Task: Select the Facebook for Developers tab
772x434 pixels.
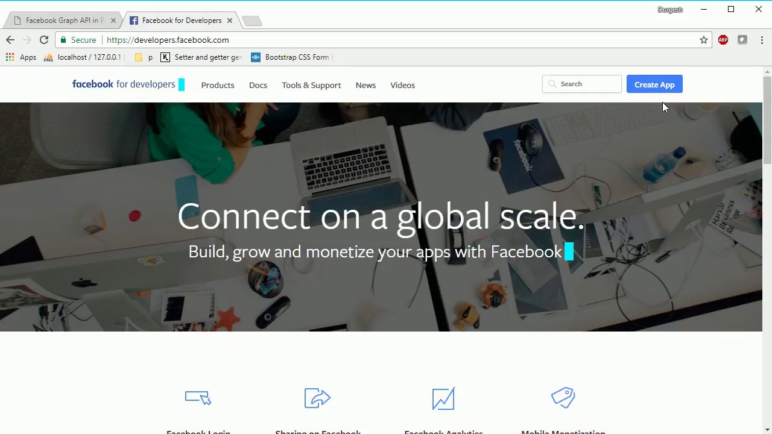Action: tap(181, 20)
